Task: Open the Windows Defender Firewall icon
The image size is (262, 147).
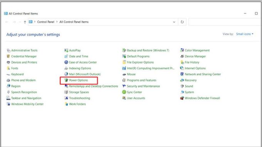Action: [182, 98]
